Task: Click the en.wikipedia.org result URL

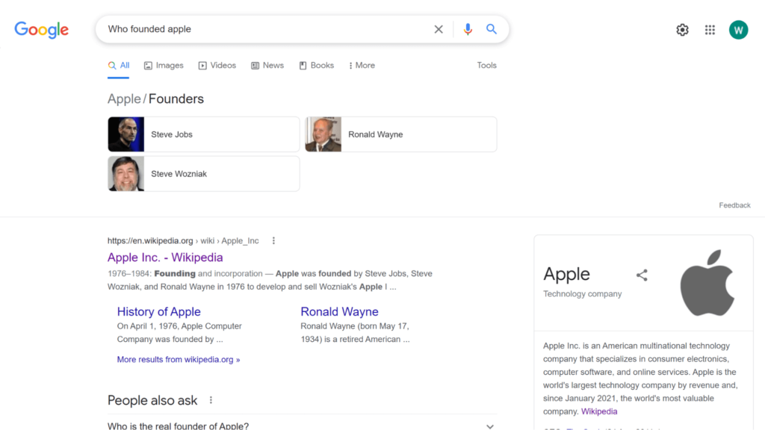Action: (183, 241)
